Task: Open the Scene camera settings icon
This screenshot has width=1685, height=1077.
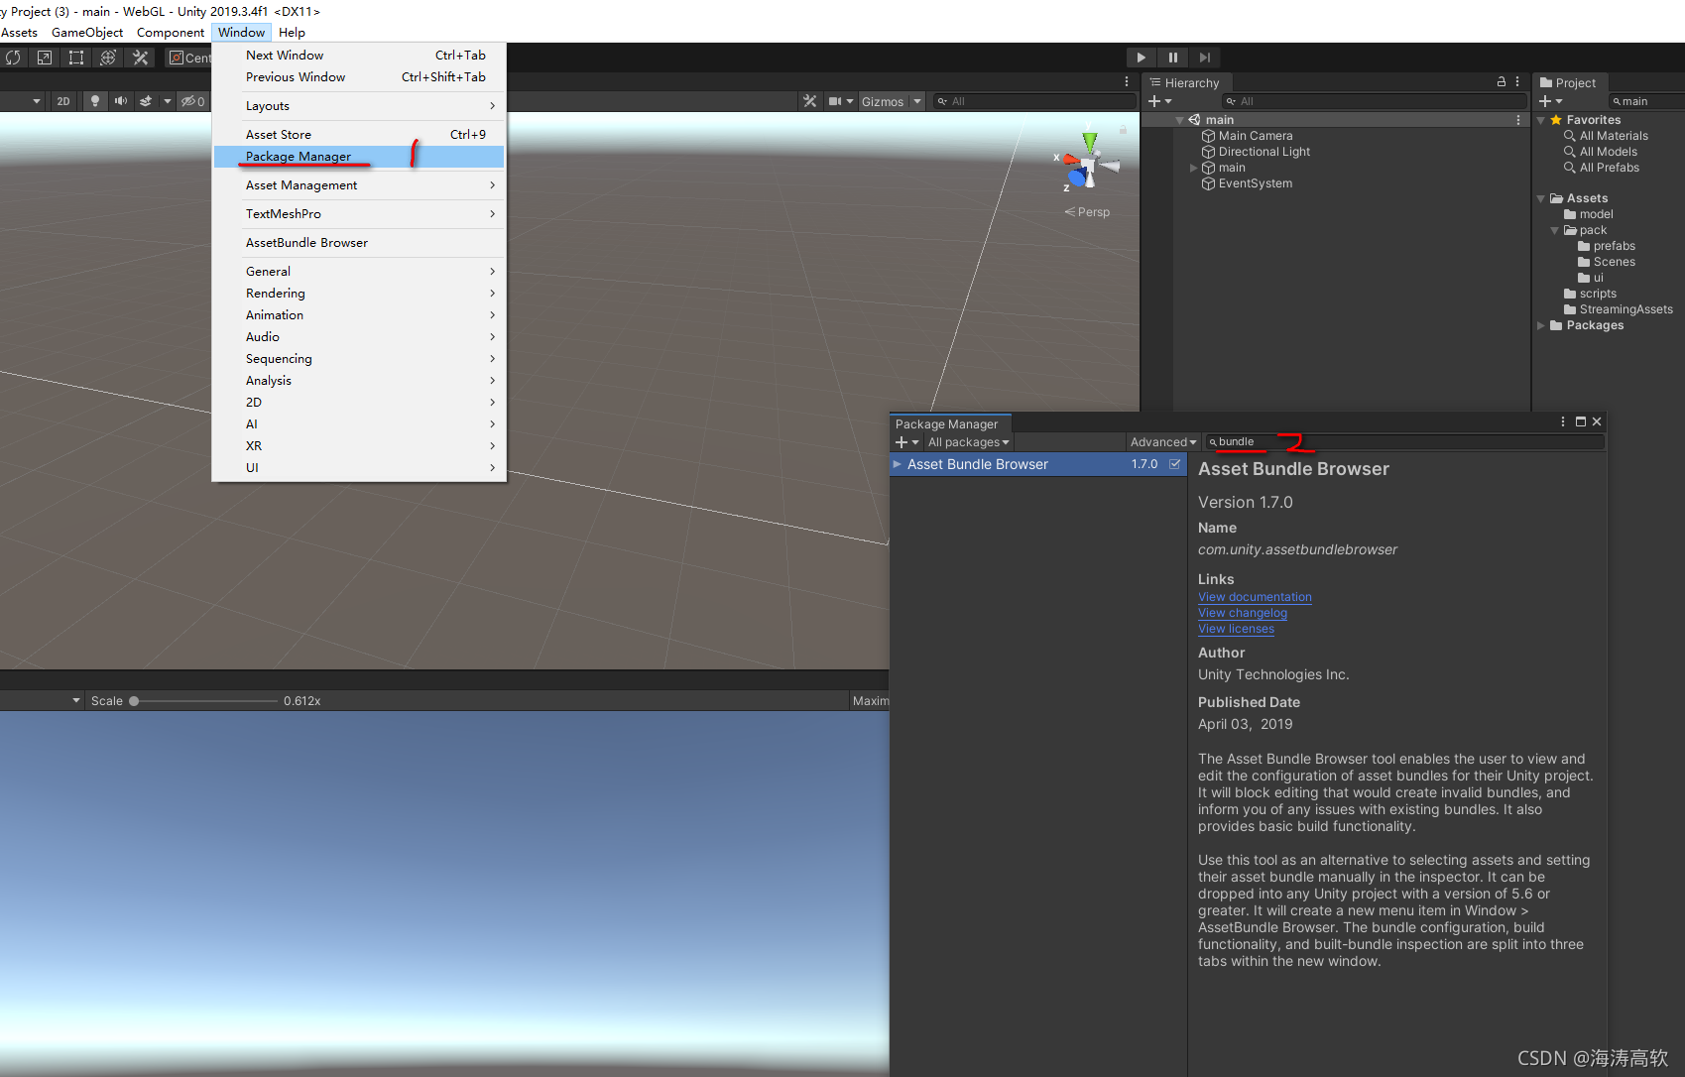Action: pos(835,101)
